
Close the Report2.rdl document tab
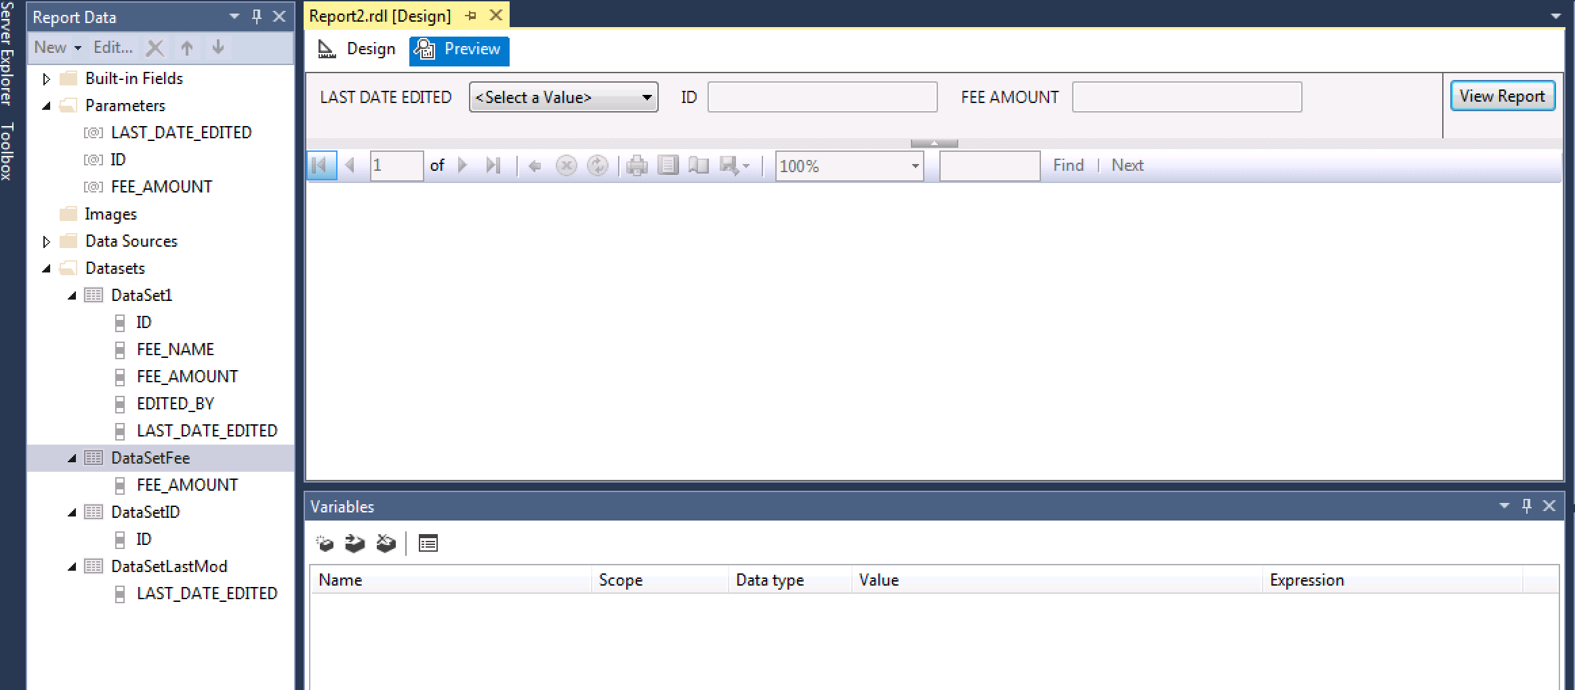click(496, 15)
